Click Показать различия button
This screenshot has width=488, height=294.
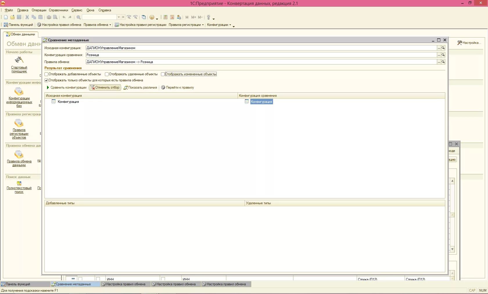point(140,87)
